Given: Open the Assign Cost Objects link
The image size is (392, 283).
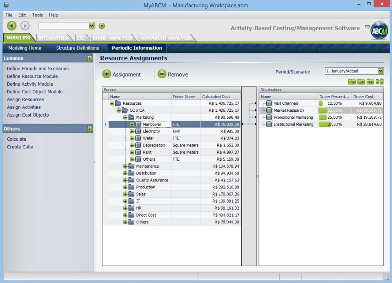Looking at the screenshot, I should click(x=28, y=115).
